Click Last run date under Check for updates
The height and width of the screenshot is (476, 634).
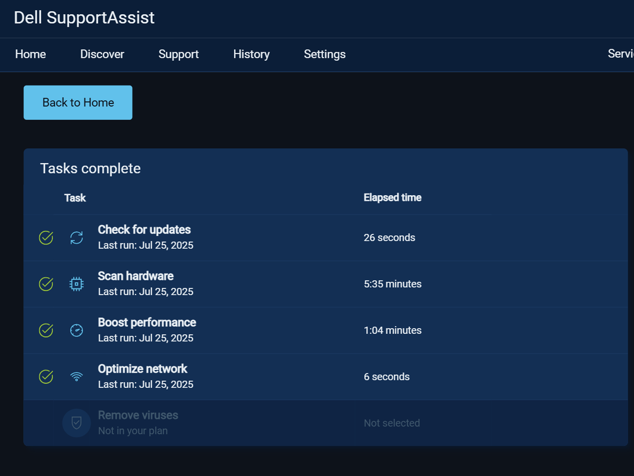coord(146,245)
